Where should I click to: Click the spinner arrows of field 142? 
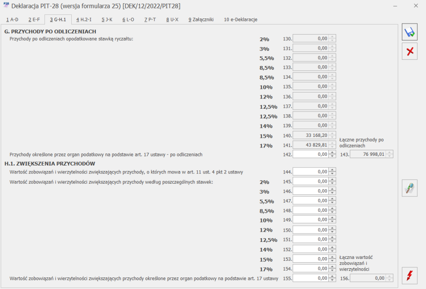332,154
